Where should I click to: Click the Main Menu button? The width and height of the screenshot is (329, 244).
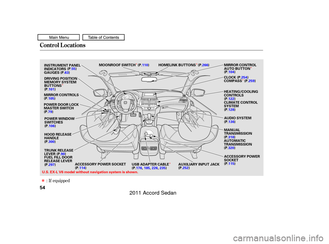59,38
